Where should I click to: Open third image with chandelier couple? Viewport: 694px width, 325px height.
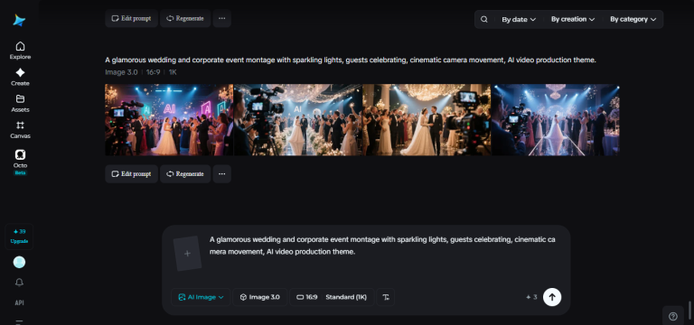coord(427,120)
